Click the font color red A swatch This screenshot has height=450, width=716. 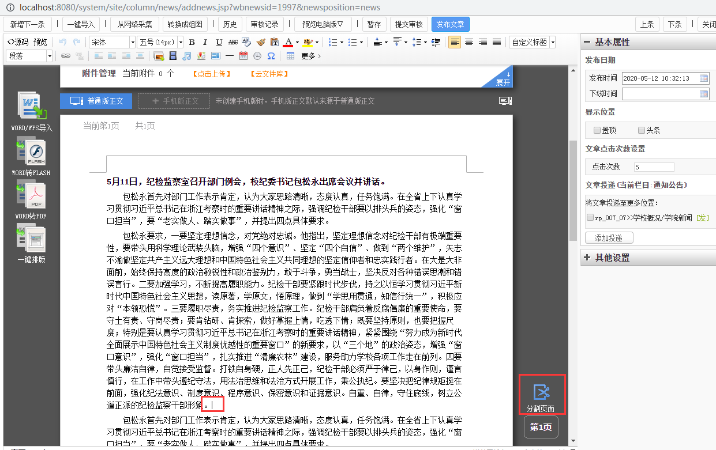[x=288, y=42]
